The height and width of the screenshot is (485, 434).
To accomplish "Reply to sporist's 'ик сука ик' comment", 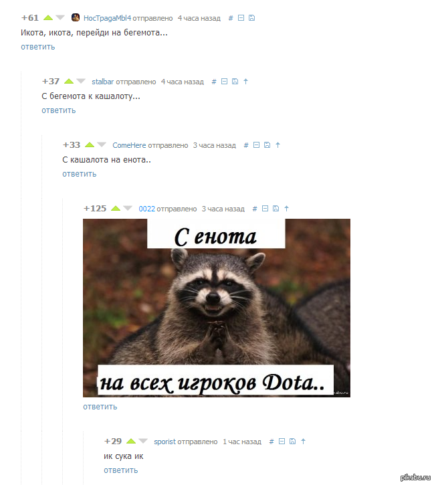I will 120,470.
